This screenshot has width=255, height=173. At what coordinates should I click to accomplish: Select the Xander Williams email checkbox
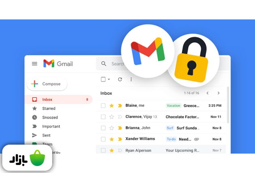point(103,139)
